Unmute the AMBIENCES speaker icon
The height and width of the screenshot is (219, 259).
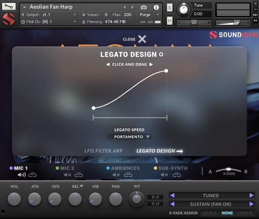[x=116, y=175]
